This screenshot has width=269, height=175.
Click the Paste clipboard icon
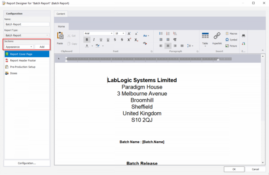60,36
